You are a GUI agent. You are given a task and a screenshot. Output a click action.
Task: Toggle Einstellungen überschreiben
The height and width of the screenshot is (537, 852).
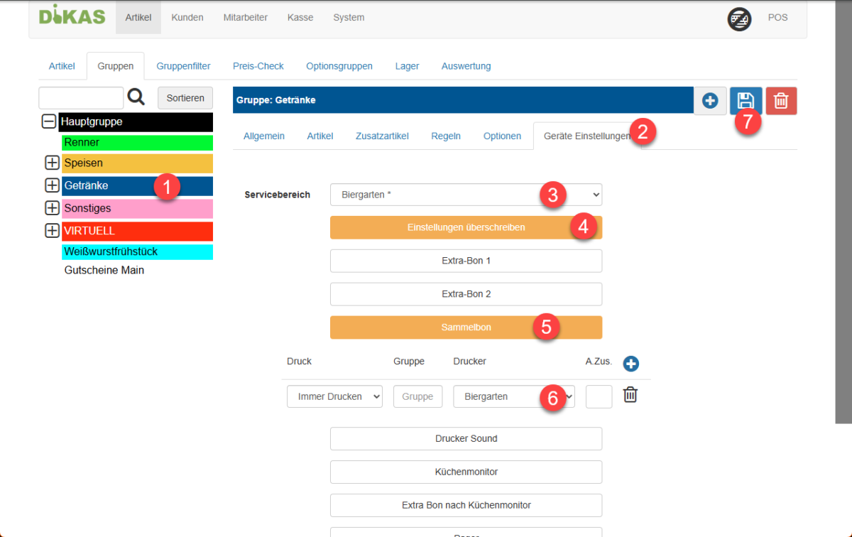click(x=466, y=228)
